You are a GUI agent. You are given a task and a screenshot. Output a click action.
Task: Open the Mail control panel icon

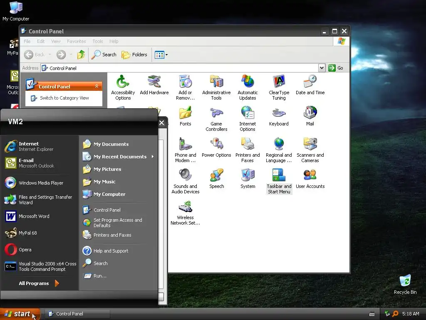coord(310,116)
